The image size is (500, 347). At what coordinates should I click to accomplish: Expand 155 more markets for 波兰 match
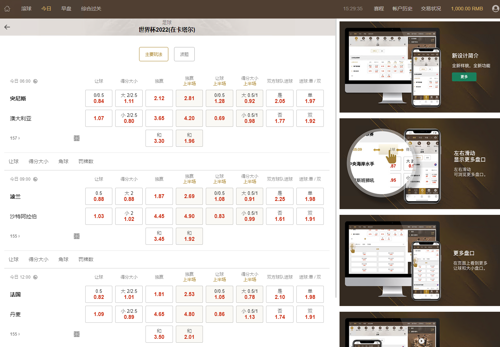pyautogui.click(x=15, y=236)
